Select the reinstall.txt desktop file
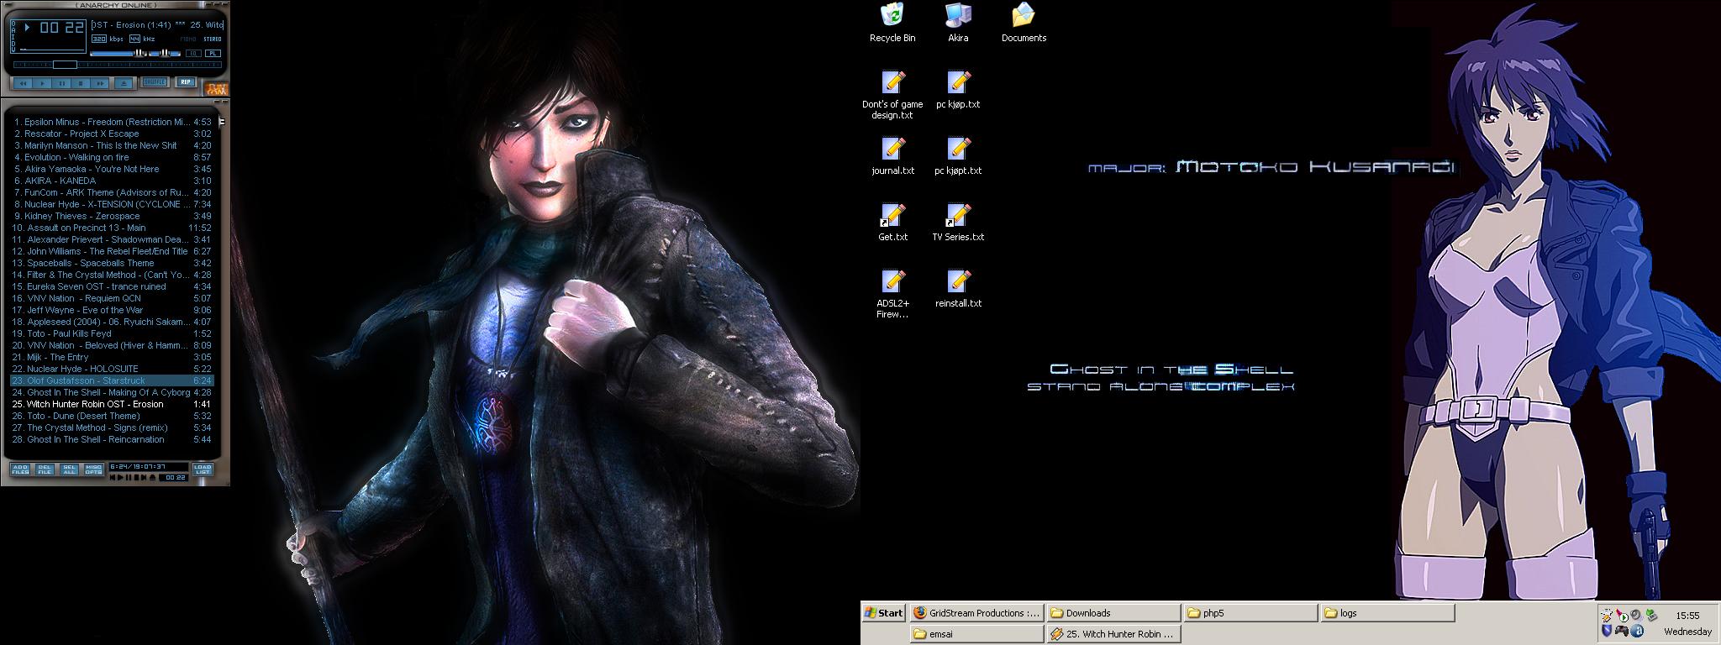1721x645 pixels. click(x=958, y=289)
